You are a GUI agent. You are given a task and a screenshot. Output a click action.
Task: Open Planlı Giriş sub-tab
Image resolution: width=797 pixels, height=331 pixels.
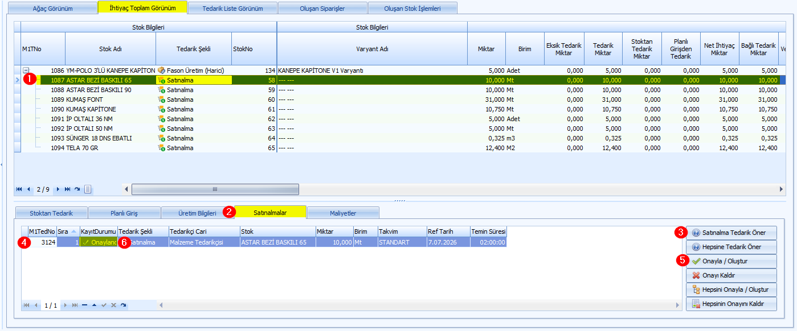coord(124,213)
